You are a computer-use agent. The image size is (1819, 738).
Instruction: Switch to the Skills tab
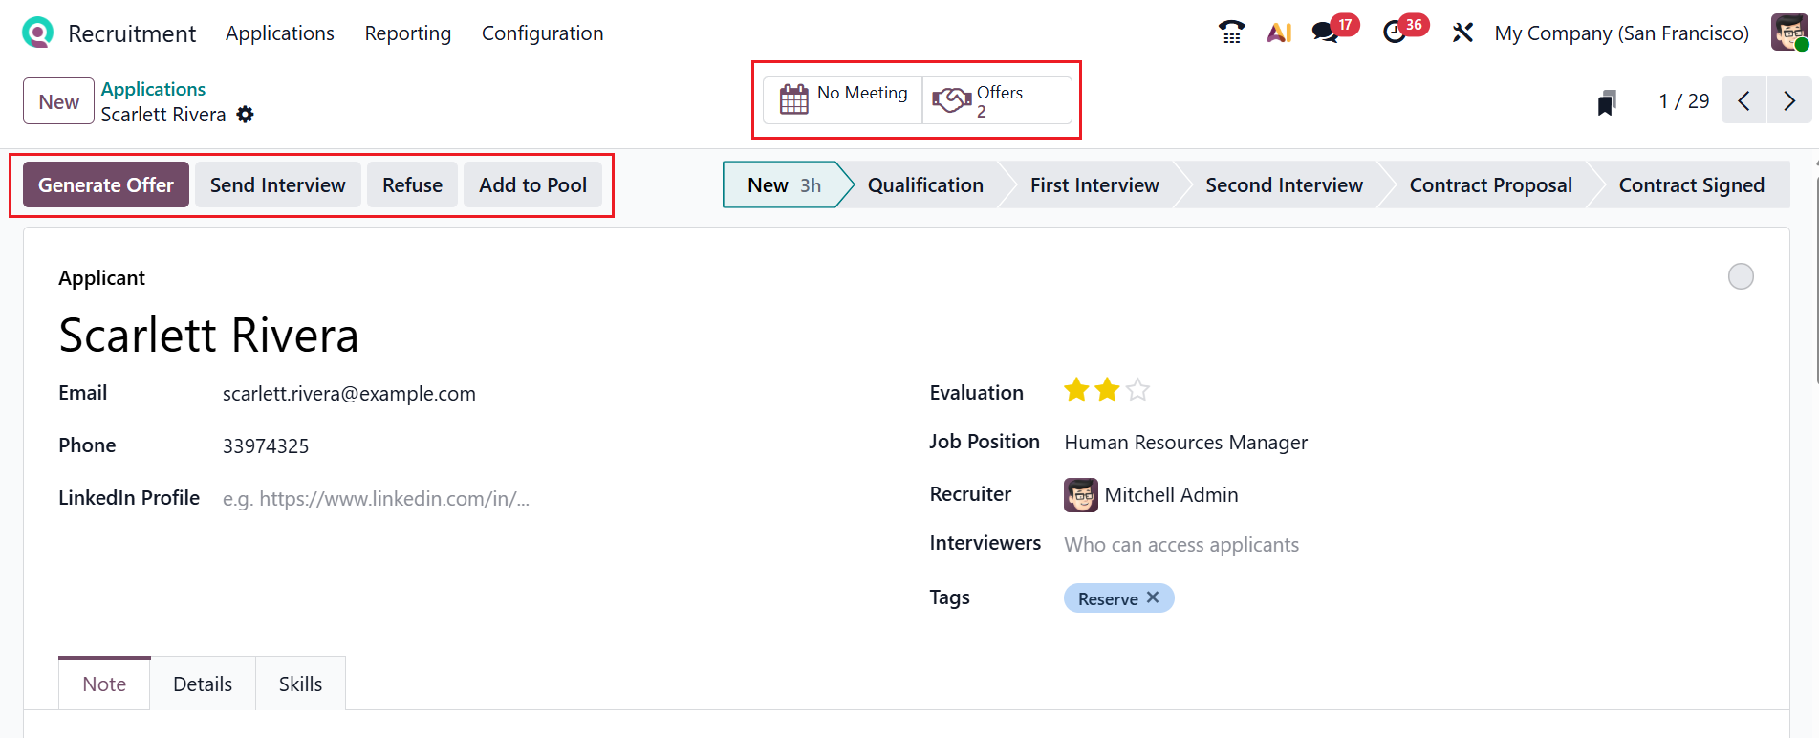pos(300,684)
